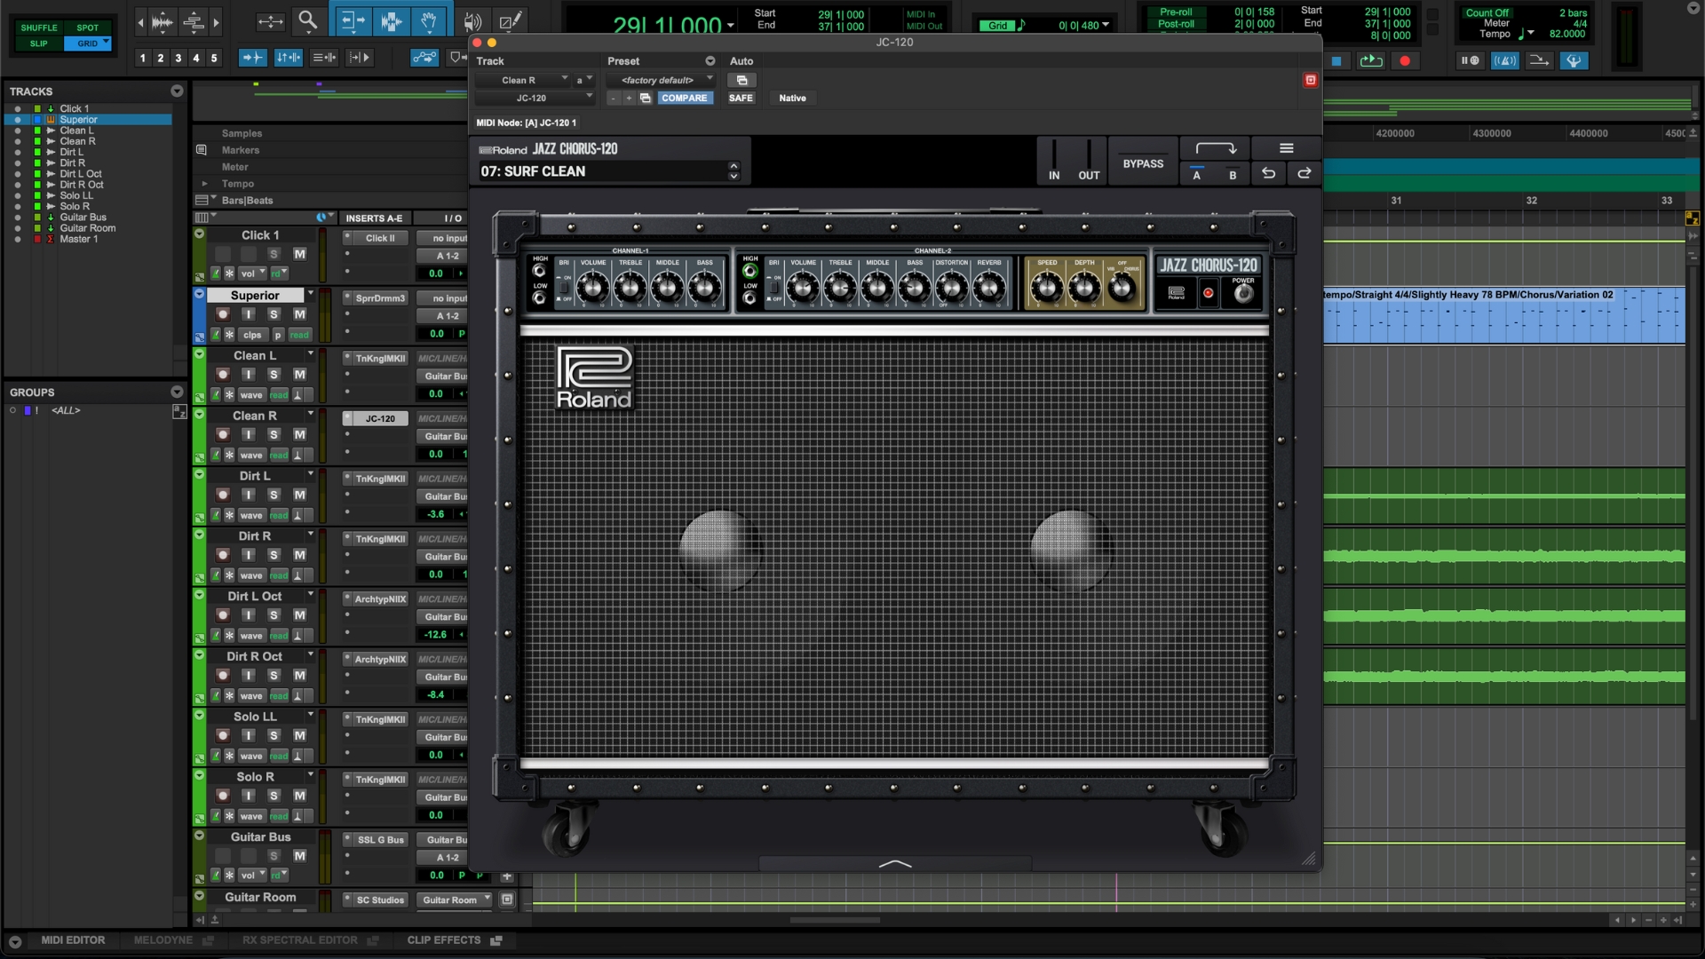Mute the Guitar Bus track
Screen dimensions: 1705x959
coord(300,855)
